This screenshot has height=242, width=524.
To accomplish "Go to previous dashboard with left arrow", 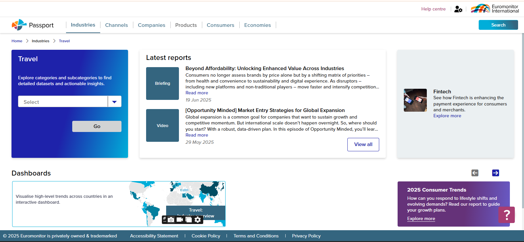I will point(475,173).
